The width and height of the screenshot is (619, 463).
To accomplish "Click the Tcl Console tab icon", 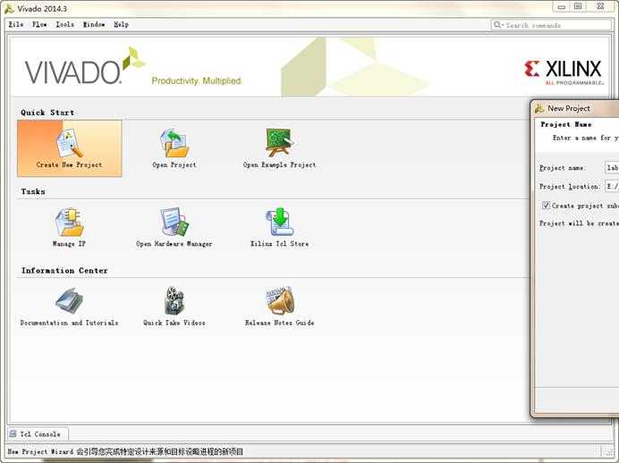I will tap(13, 434).
